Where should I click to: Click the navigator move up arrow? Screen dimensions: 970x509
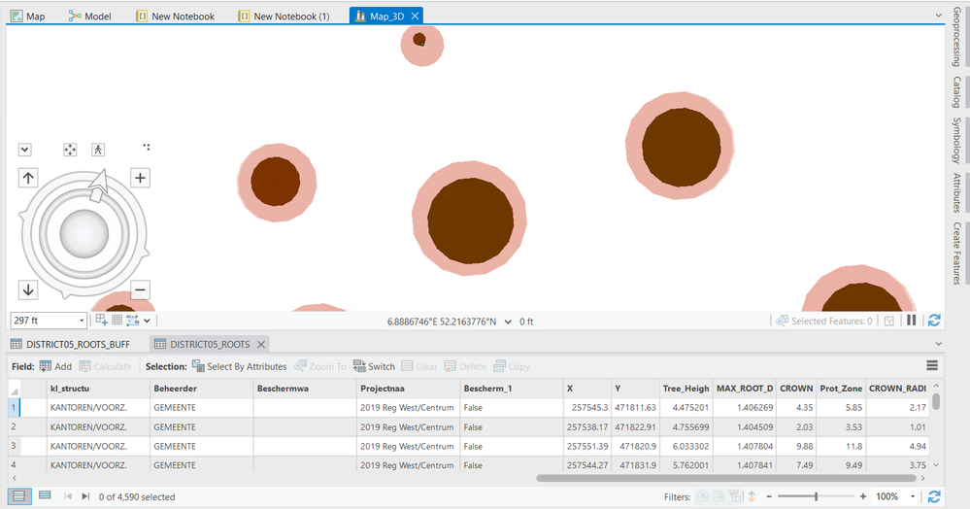pyautogui.click(x=28, y=178)
